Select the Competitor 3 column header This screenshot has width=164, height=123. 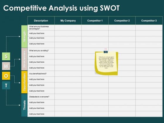[149, 20]
